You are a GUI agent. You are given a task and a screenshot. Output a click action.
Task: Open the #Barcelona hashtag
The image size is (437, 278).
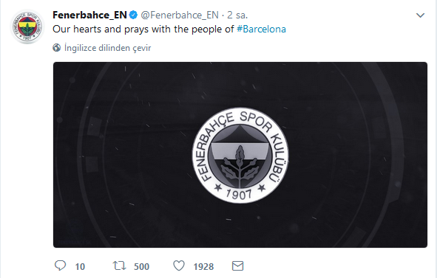tap(261, 29)
